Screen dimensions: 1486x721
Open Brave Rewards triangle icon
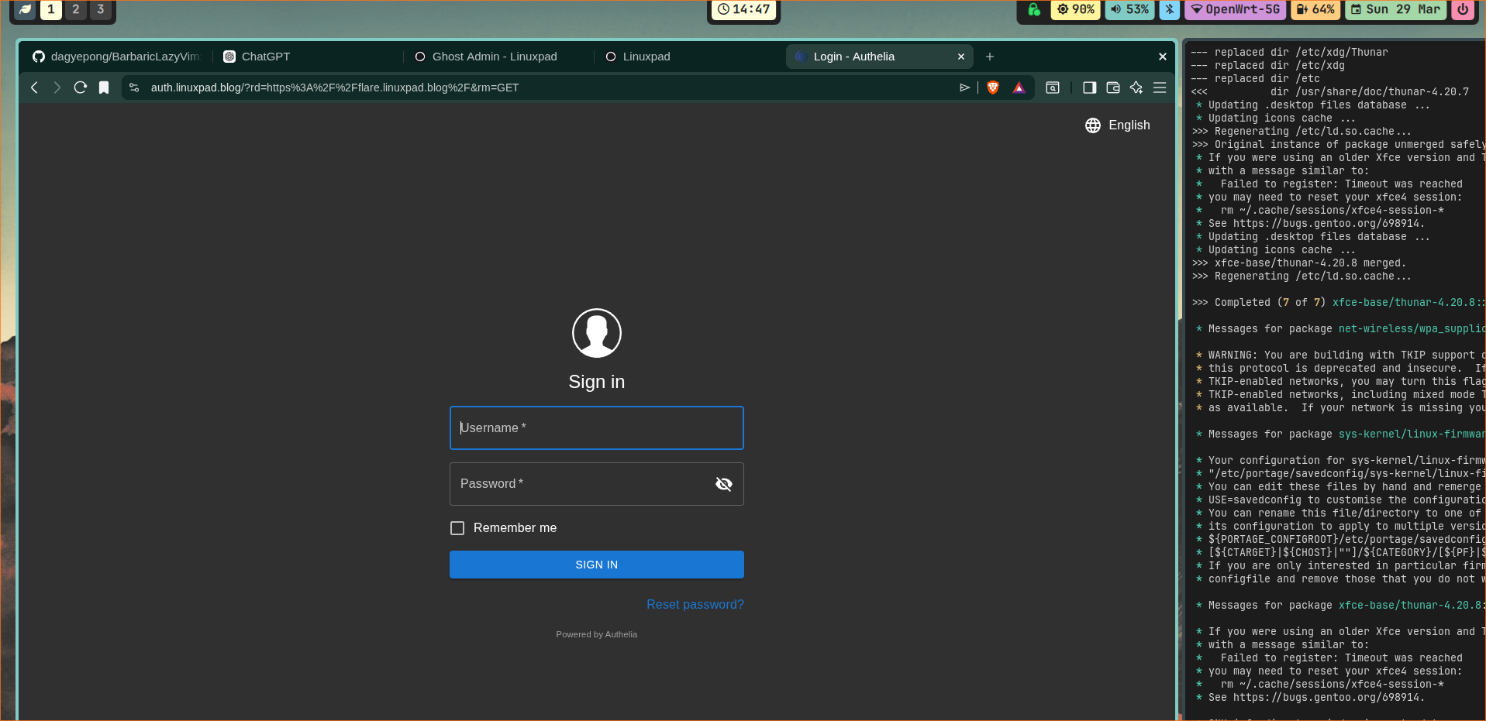click(1019, 88)
